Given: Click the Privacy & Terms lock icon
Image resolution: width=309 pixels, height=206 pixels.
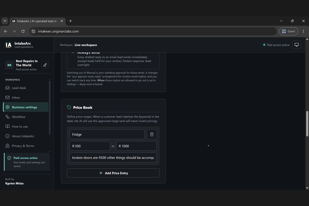Looking at the screenshot, I should [8, 146].
